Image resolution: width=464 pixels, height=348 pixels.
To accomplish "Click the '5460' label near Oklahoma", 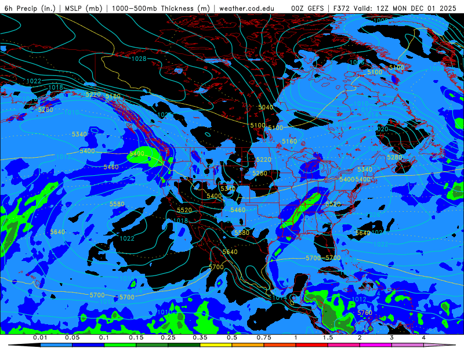I will tap(238, 210).
